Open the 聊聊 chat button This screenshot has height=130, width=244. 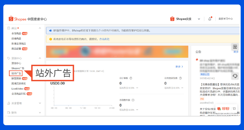[x=223, y=109]
